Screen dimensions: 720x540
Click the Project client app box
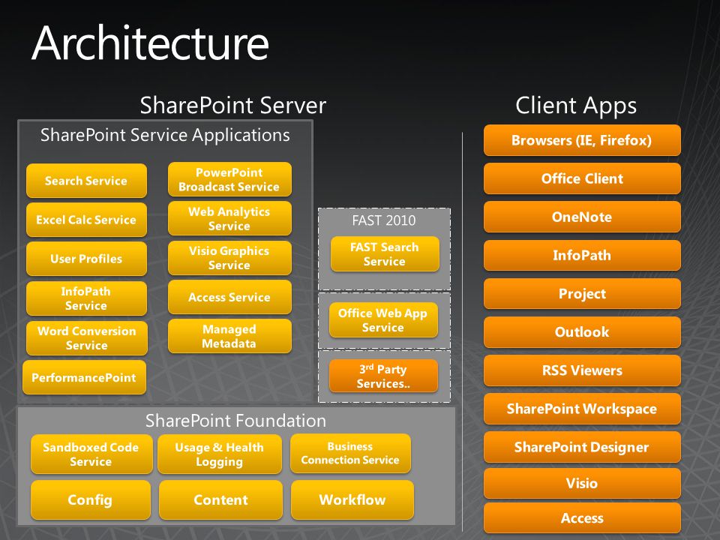[582, 293]
